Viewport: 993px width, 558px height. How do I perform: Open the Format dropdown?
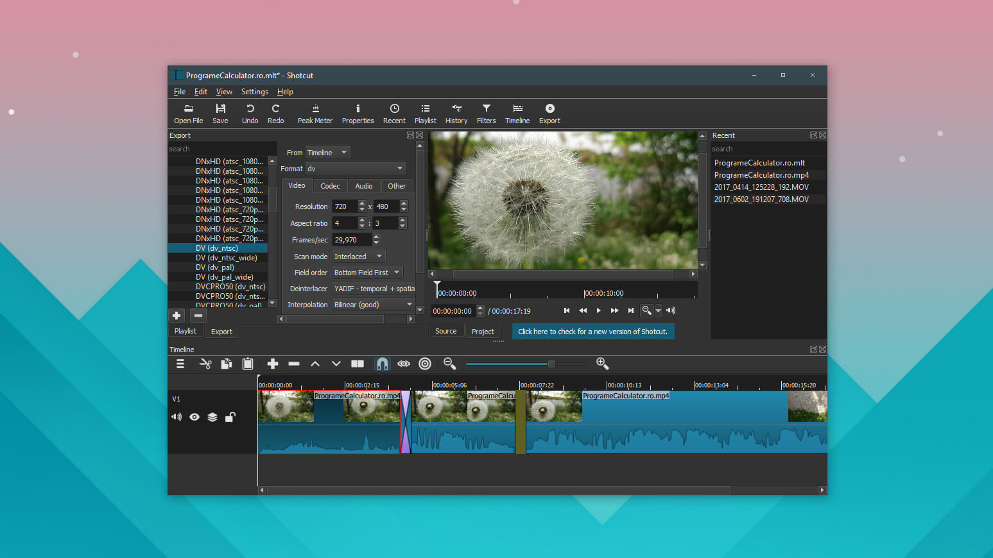[356, 169]
